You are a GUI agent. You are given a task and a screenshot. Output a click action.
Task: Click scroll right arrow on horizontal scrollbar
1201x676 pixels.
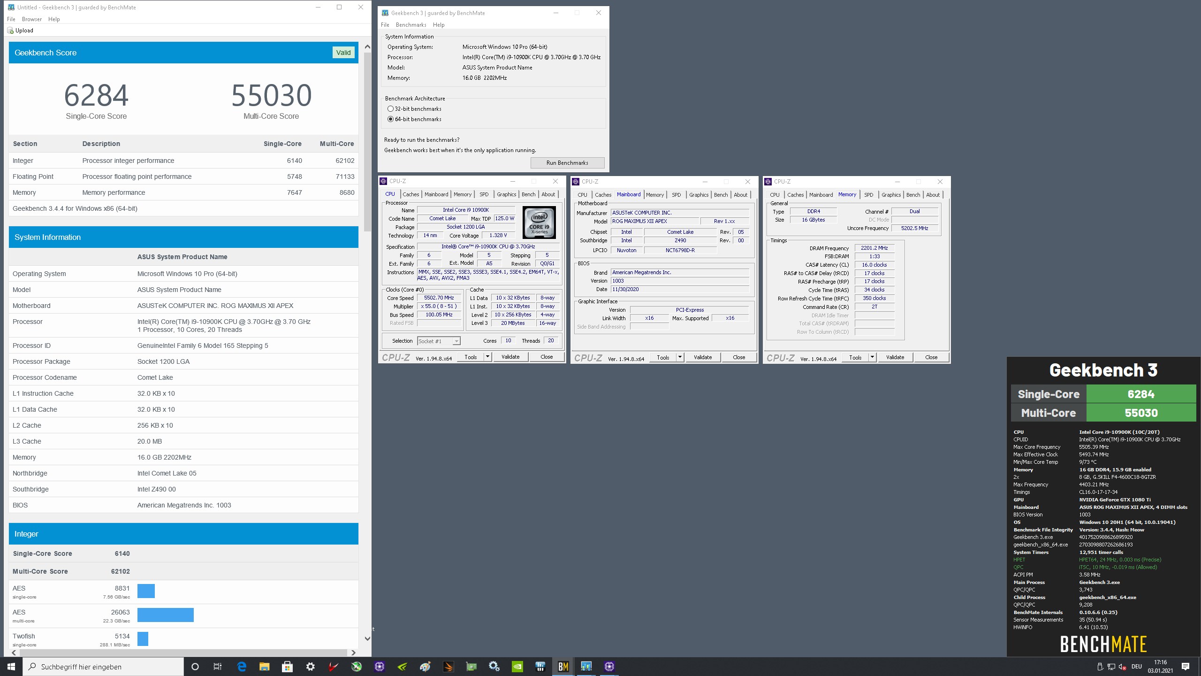(353, 653)
